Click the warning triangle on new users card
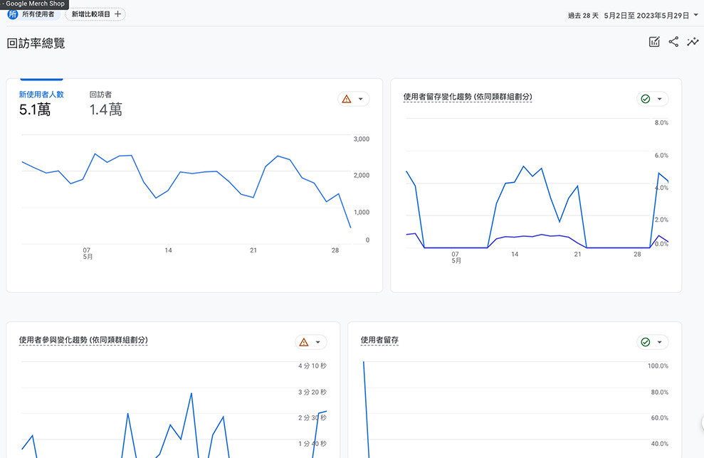The height and width of the screenshot is (458, 704). coord(347,99)
